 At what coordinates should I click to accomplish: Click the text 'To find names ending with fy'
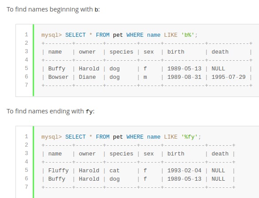pyautogui.click(x=50, y=111)
